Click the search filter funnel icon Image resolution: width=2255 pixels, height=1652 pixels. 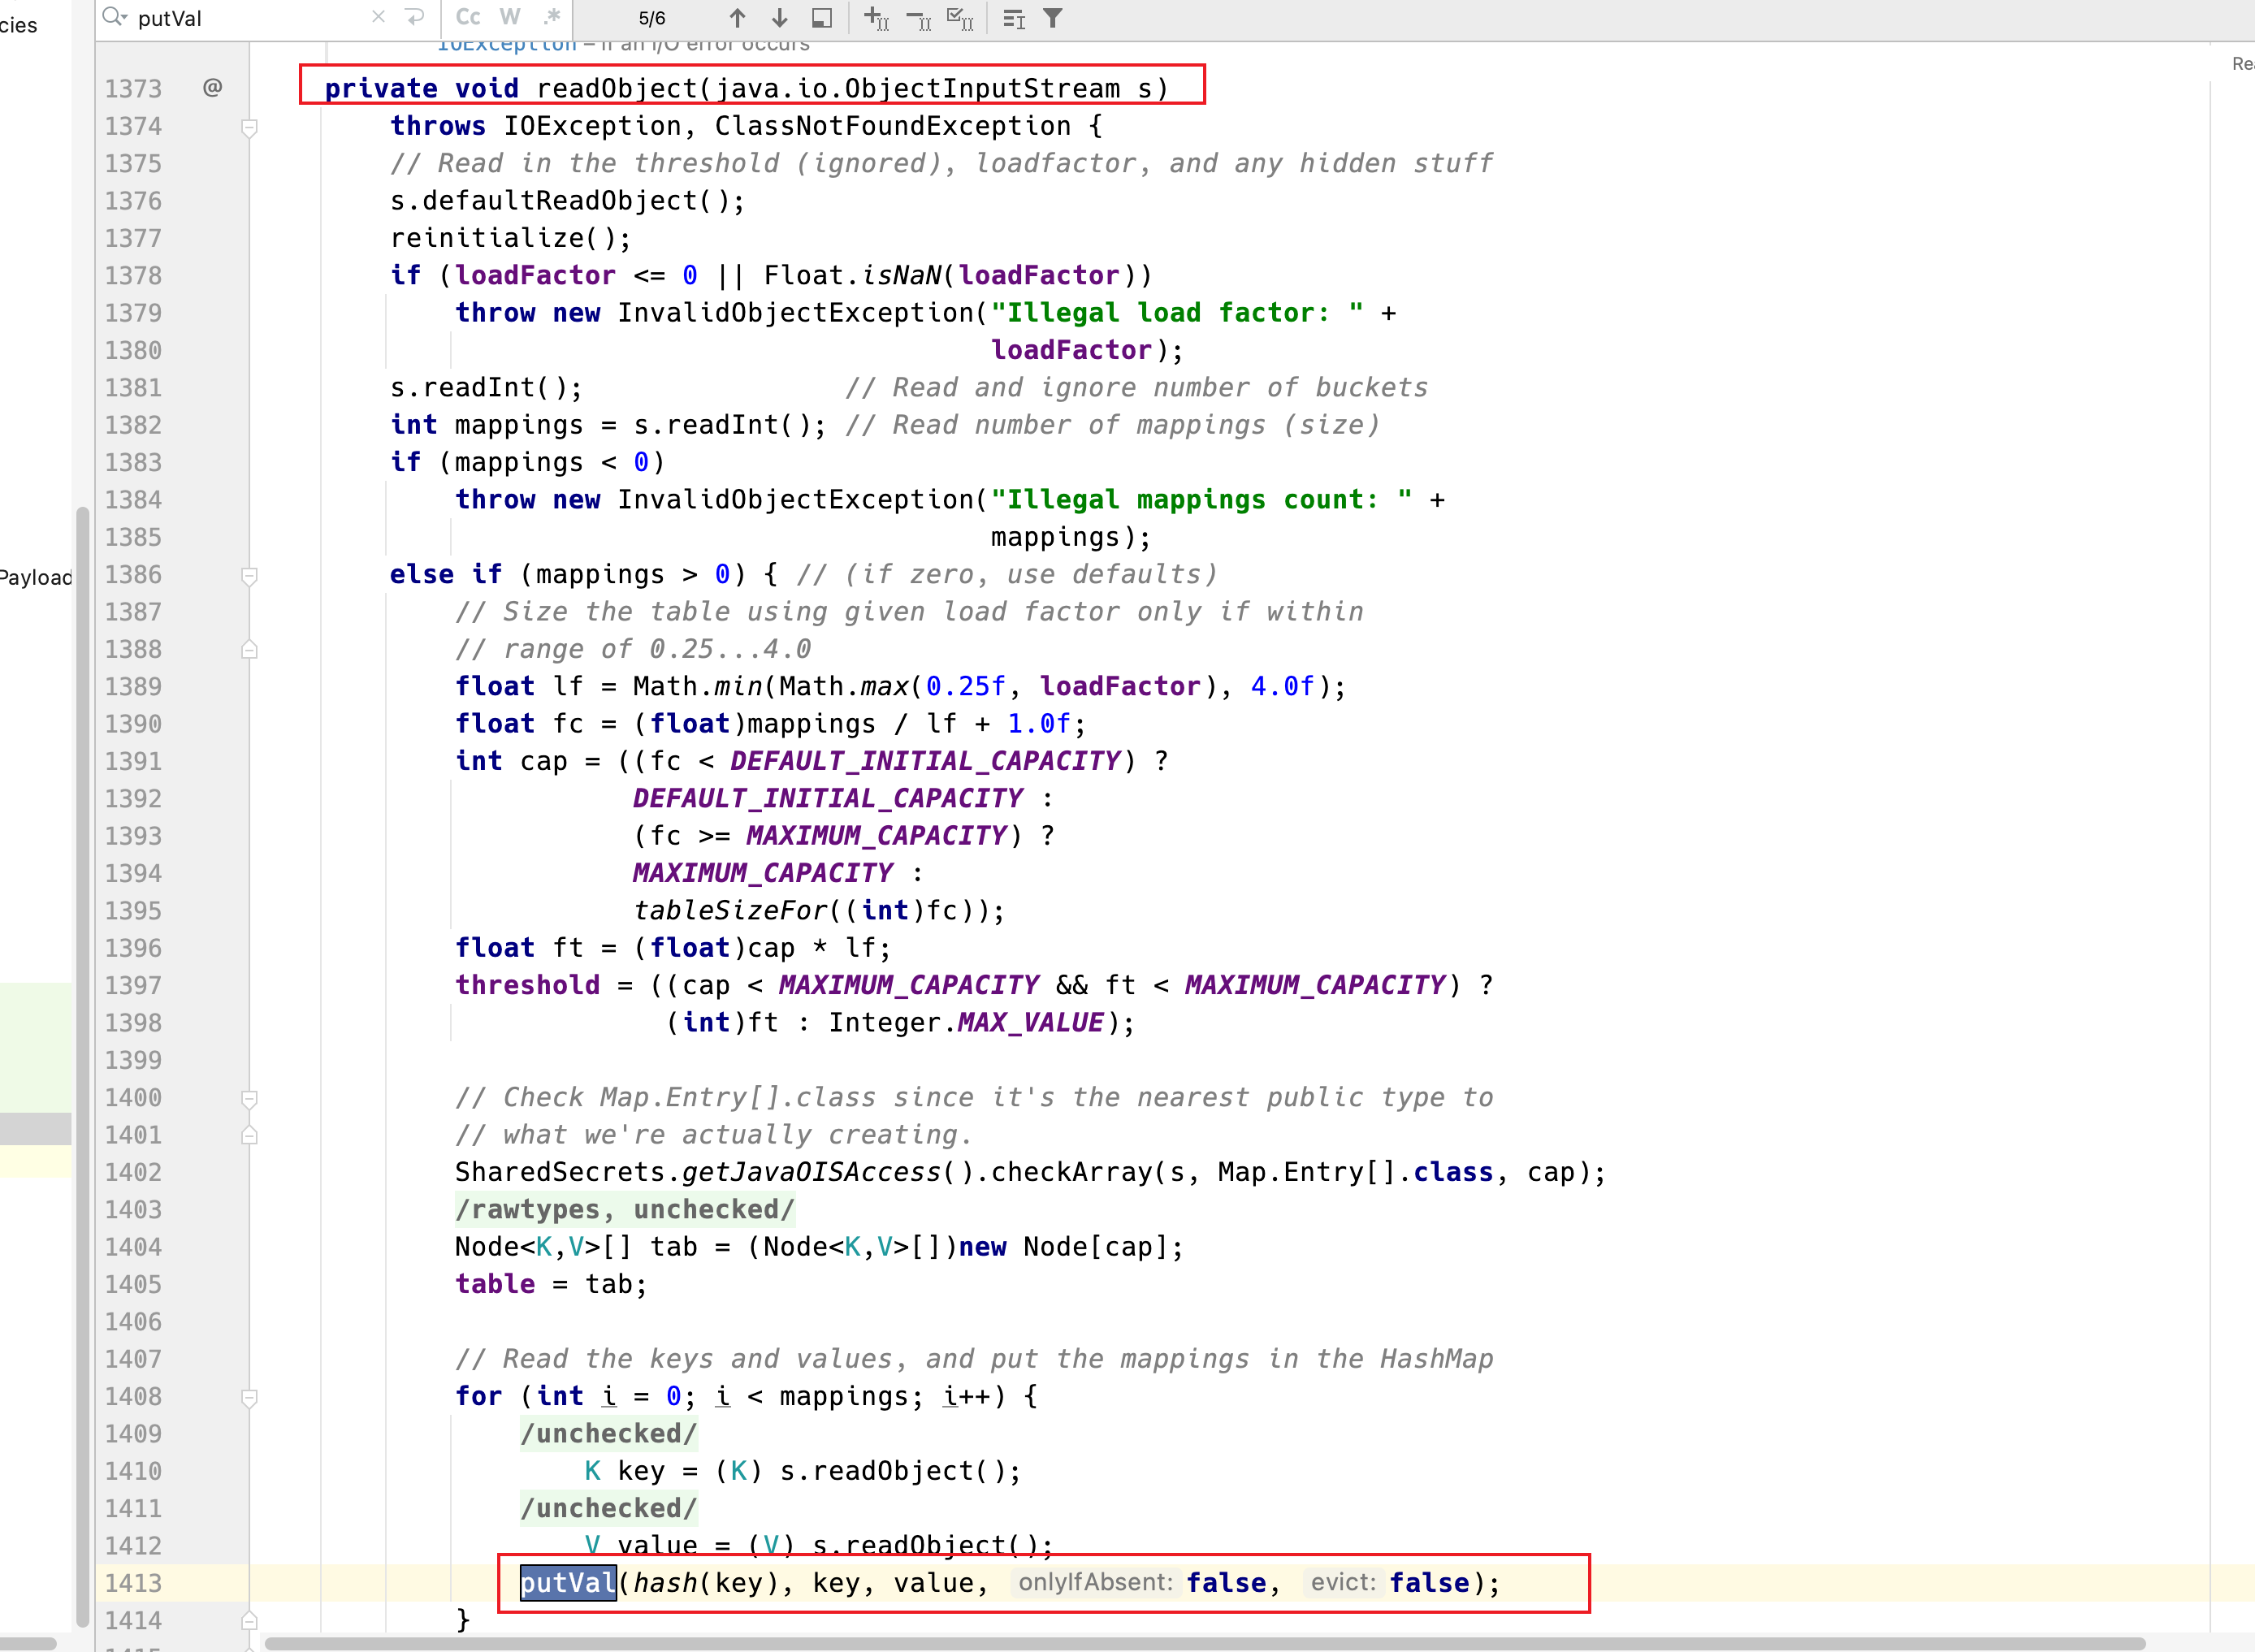(x=1053, y=18)
